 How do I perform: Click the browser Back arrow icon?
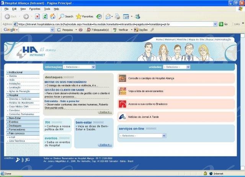click(x=7, y=16)
